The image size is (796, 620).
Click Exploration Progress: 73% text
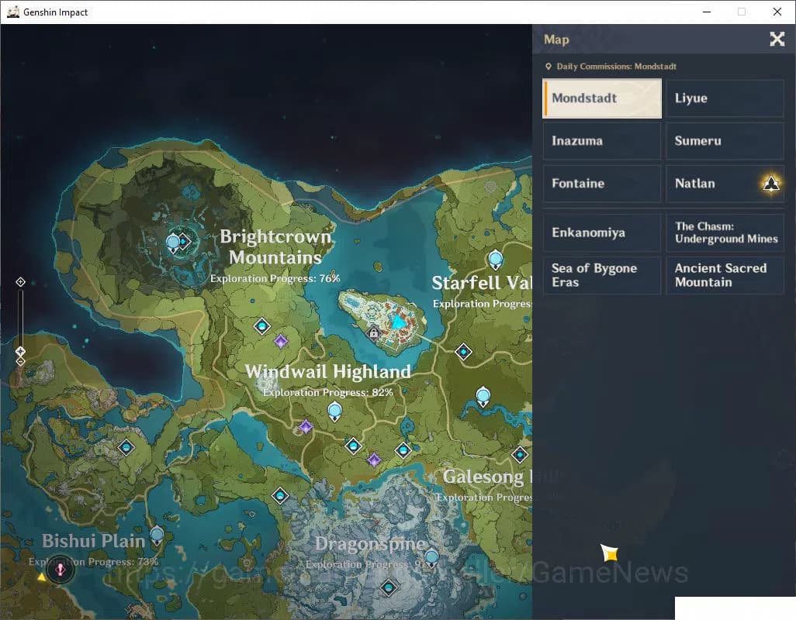93,562
